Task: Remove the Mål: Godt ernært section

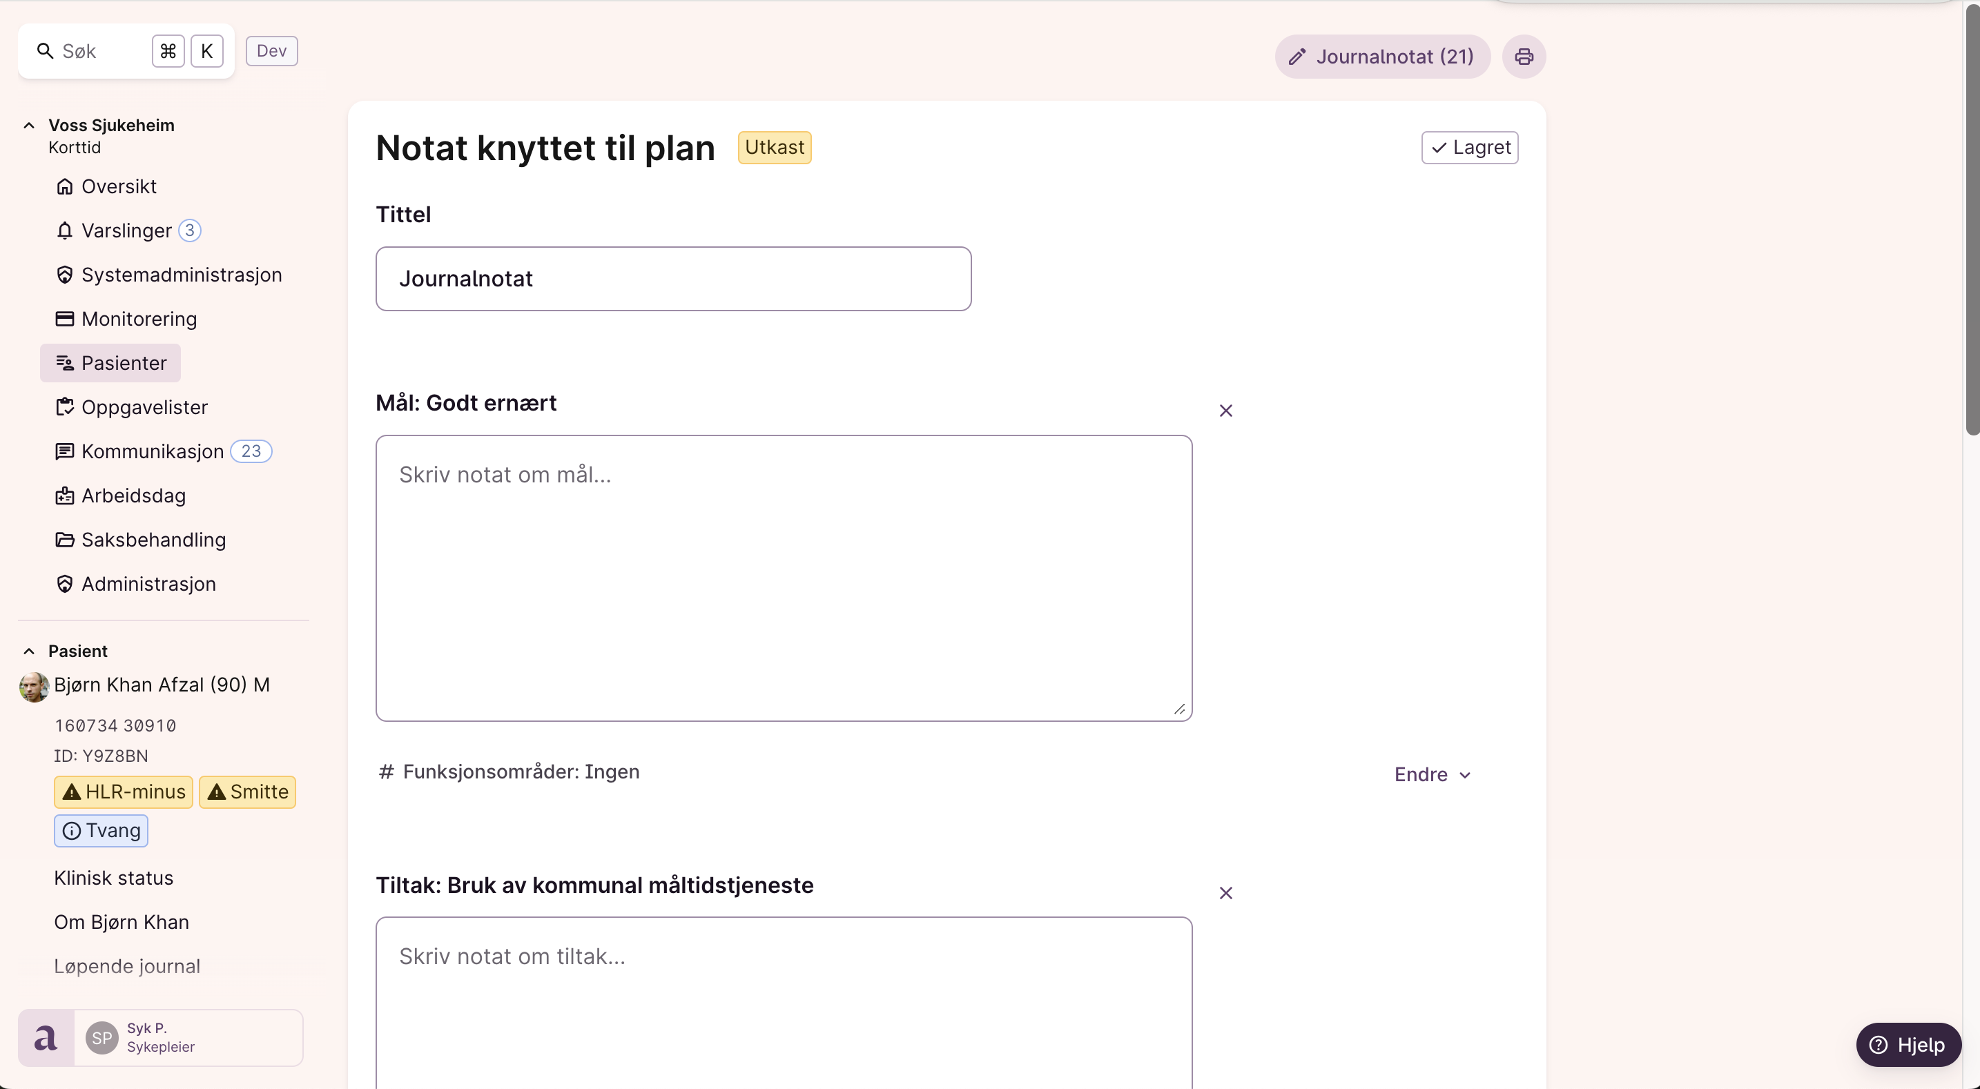Action: click(1225, 411)
